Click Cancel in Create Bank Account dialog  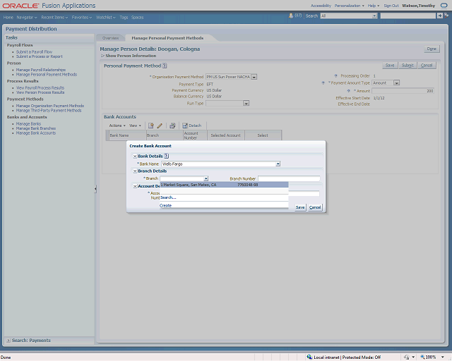(x=315, y=207)
